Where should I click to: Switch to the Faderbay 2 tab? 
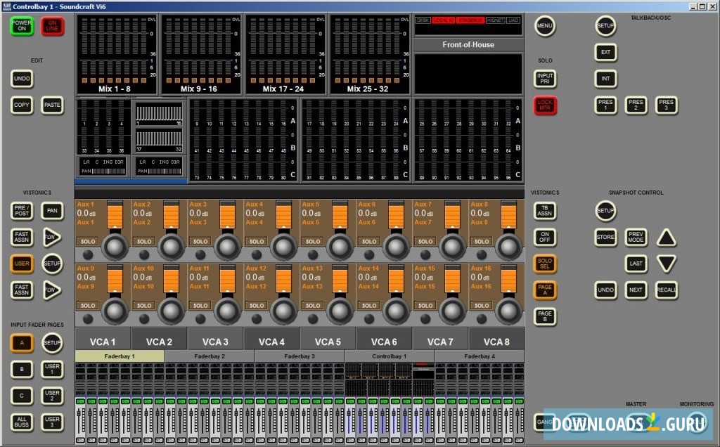click(x=211, y=356)
